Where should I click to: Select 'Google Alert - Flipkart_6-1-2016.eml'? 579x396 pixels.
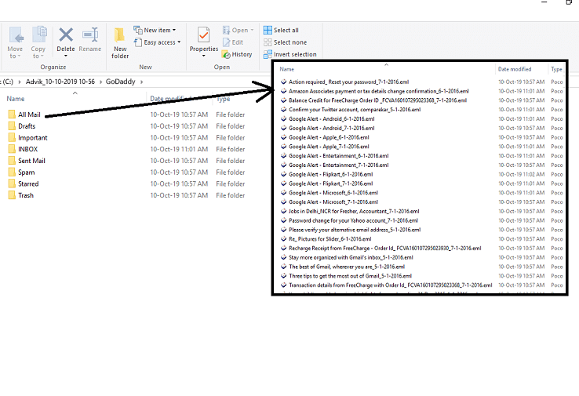(331, 174)
